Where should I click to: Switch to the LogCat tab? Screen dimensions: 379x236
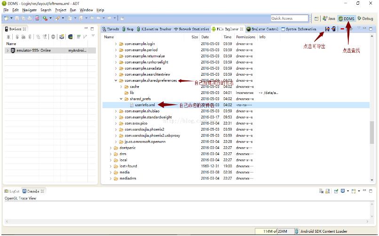click(12, 191)
